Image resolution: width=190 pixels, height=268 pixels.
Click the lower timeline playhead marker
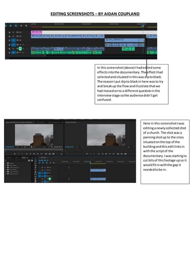pos(90,163)
